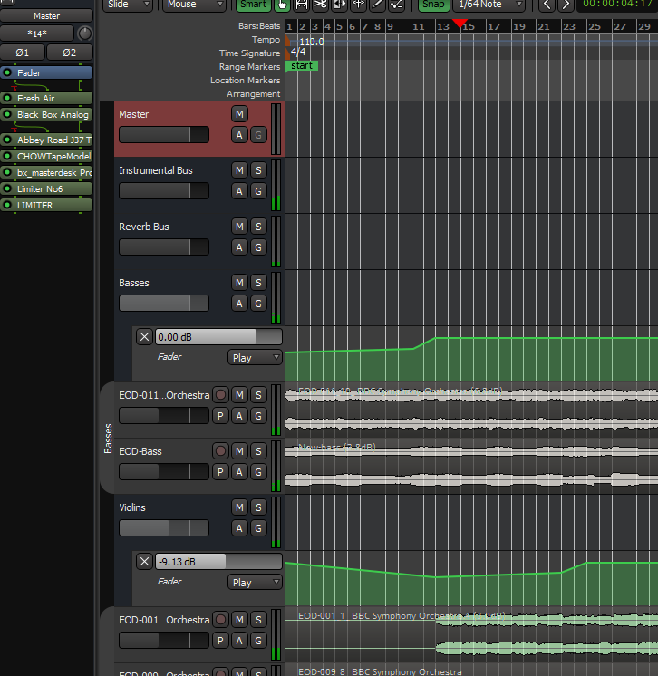This screenshot has width=658, height=676.
Task: Click the 'start' range marker in ruler
Action: pyautogui.click(x=302, y=66)
